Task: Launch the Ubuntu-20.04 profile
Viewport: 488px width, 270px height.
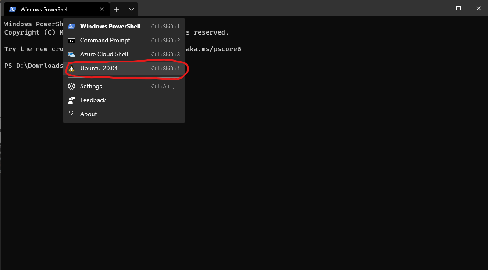Action: coord(99,69)
